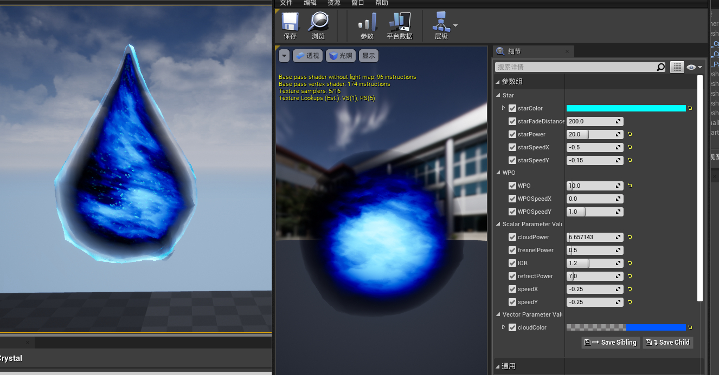This screenshot has height=375, width=719.
Task: Open the 窗口 (Window) menu
Action: click(x=358, y=3)
